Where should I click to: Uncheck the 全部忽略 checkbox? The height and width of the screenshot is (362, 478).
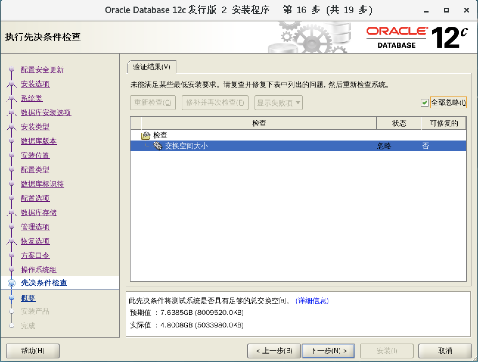[x=424, y=103]
